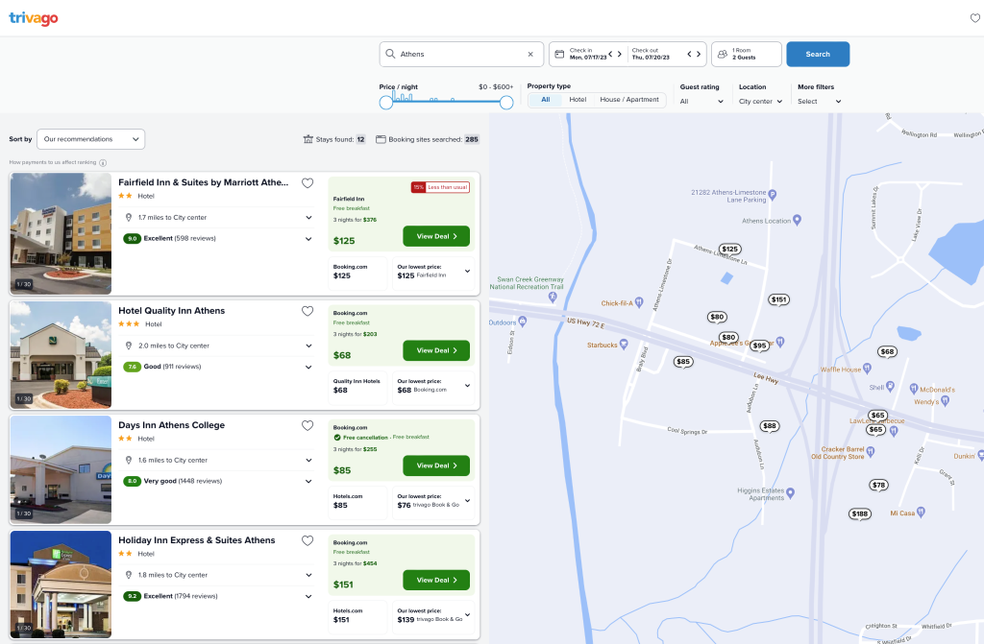Open the Sort by recommendations dropdown

(x=91, y=139)
